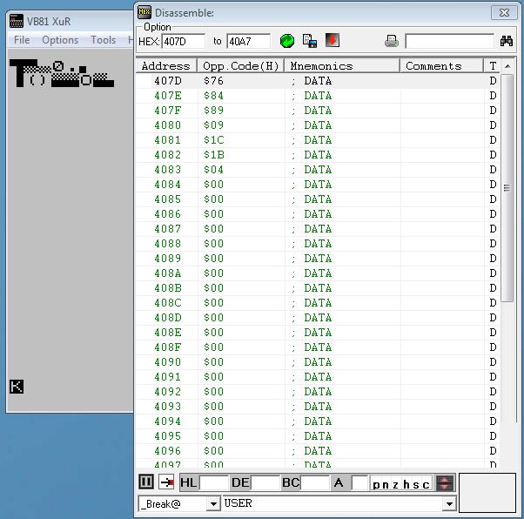
Task: Click the red down-arrow load icon
Action: (333, 41)
